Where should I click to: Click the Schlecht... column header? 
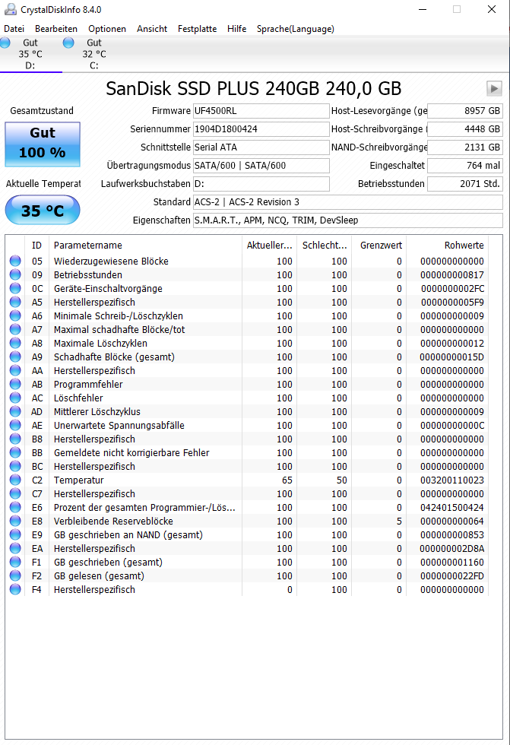point(325,245)
